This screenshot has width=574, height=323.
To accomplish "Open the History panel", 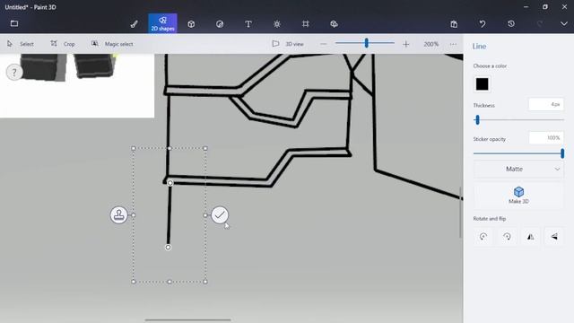I will tap(511, 24).
